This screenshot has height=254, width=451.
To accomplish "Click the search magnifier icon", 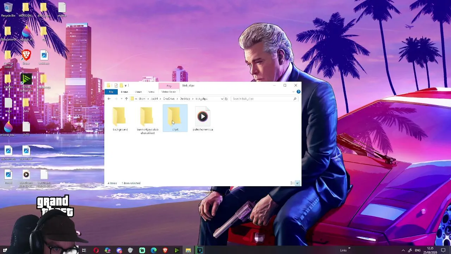I will (295, 99).
